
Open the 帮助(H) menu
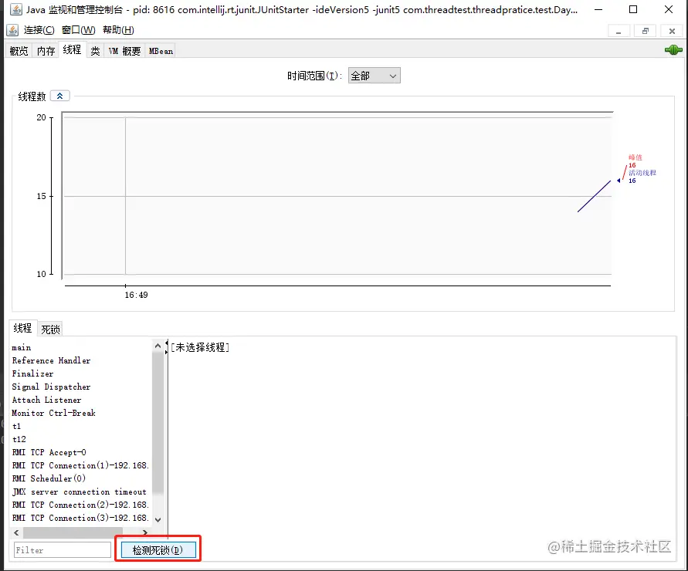118,30
